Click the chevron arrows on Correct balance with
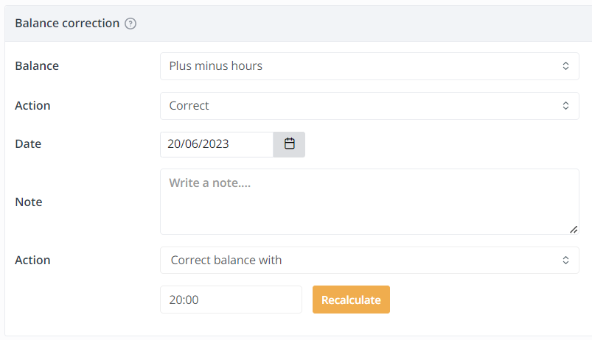 pos(565,260)
